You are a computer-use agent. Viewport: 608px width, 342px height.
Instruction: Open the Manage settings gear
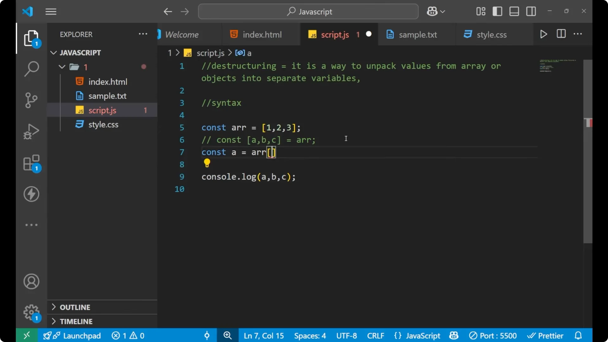point(31,312)
